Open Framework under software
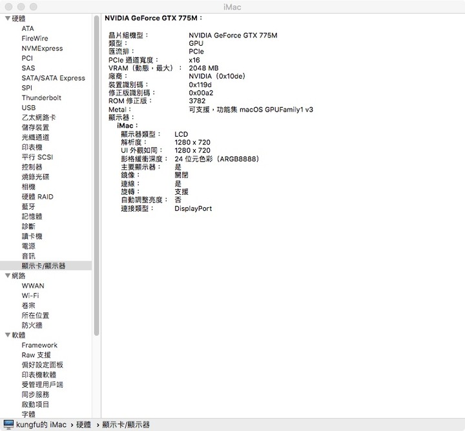The image size is (465, 431). click(39, 345)
